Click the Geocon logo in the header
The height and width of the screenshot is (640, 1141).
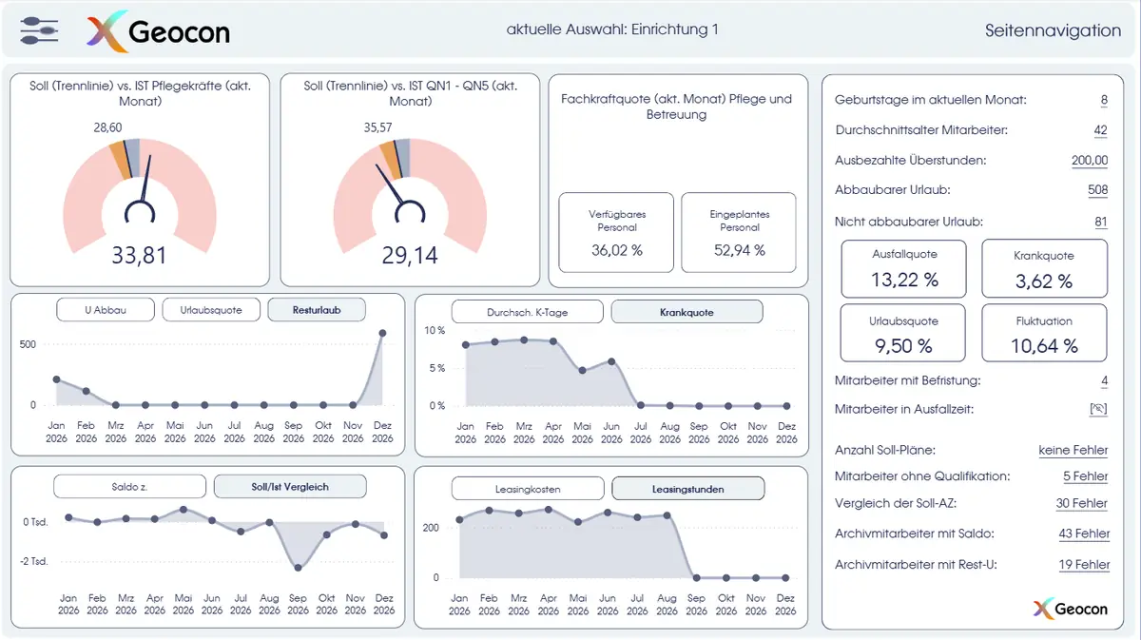158,31
